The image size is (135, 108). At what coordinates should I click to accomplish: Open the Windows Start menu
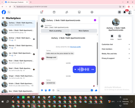coord(2,102)
